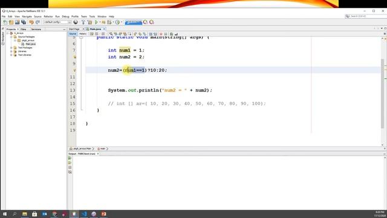Viewport: 387px width, 218px height.
Task: Click the second re-run icon in Output panel
Action: [x=70, y=163]
